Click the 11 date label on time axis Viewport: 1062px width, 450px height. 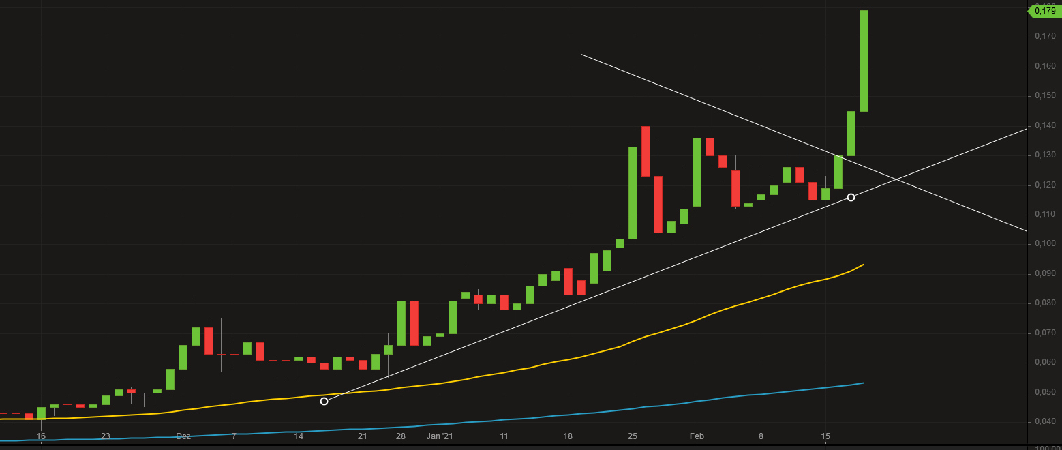coord(504,436)
